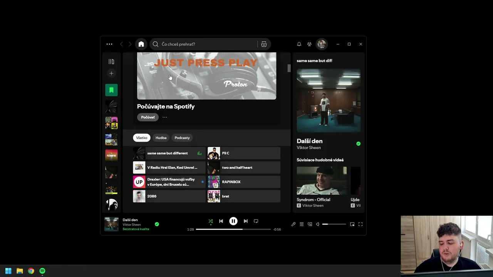Open the play queue

(302, 224)
